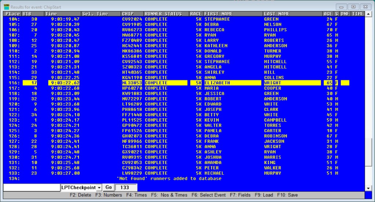Viewport: 375px width, 202px height.
Task: Select time 9:03:19.47 for place 104
Action: click(65, 19)
